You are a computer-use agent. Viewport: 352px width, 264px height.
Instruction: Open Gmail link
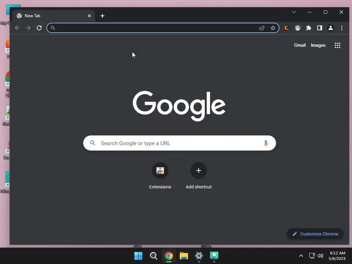point(300,45)
